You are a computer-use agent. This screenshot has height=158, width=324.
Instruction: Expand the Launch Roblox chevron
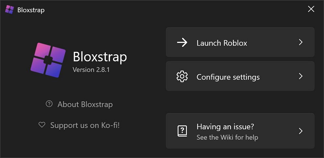(301, 42)
